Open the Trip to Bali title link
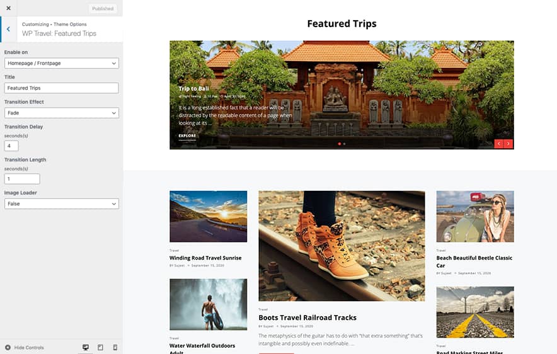 (x=193, y=88)
